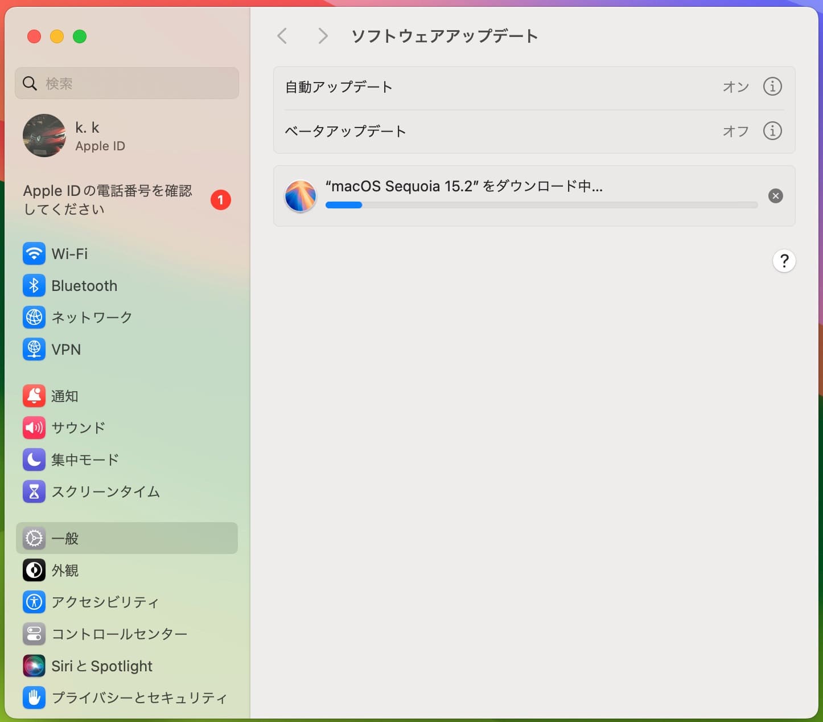Select スクリーンタイム hourglass icon
The width and height of the screenshot is (823, 722).
point(34,491)
